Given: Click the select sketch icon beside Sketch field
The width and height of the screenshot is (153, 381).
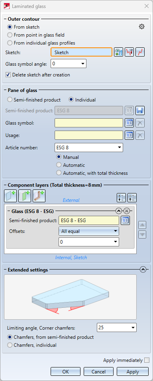Looking at the screenshot, I should [118, 52].
